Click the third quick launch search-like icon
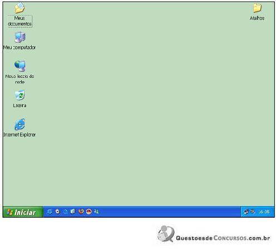The image size is (276, 251). pos(65,212)
